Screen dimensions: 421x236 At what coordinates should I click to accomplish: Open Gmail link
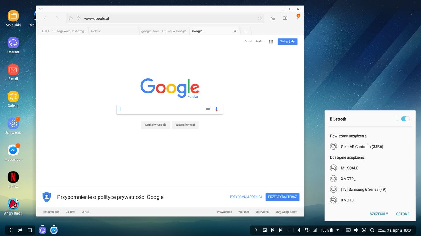249,42
